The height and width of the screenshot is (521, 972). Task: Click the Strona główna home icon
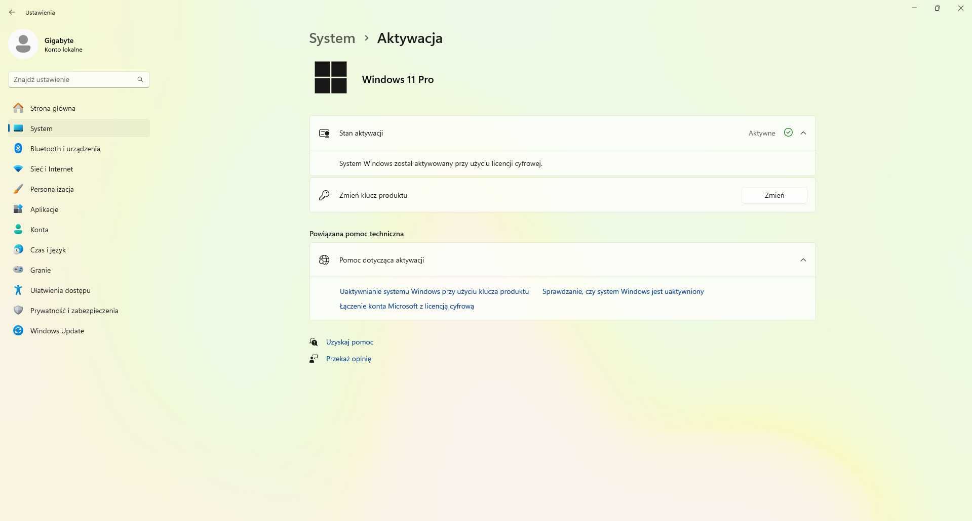click(18, 108)
